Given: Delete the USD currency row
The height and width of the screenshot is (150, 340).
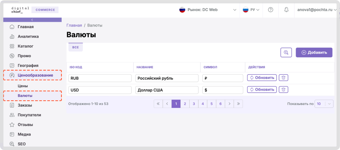Looking at the screenshot, I should (283, 89).
